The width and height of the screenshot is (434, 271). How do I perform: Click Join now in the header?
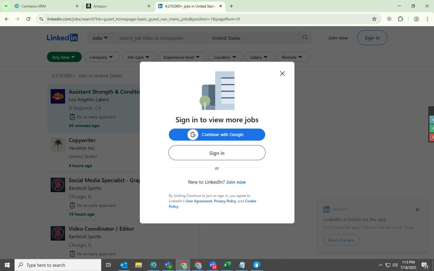(x=338, y=38)
